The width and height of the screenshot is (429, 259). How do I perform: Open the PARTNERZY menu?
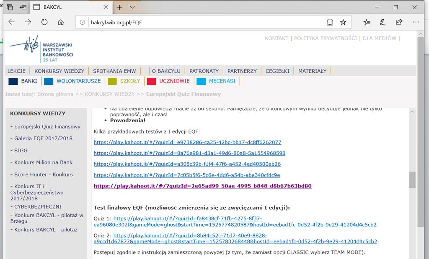tap(242, 71)
